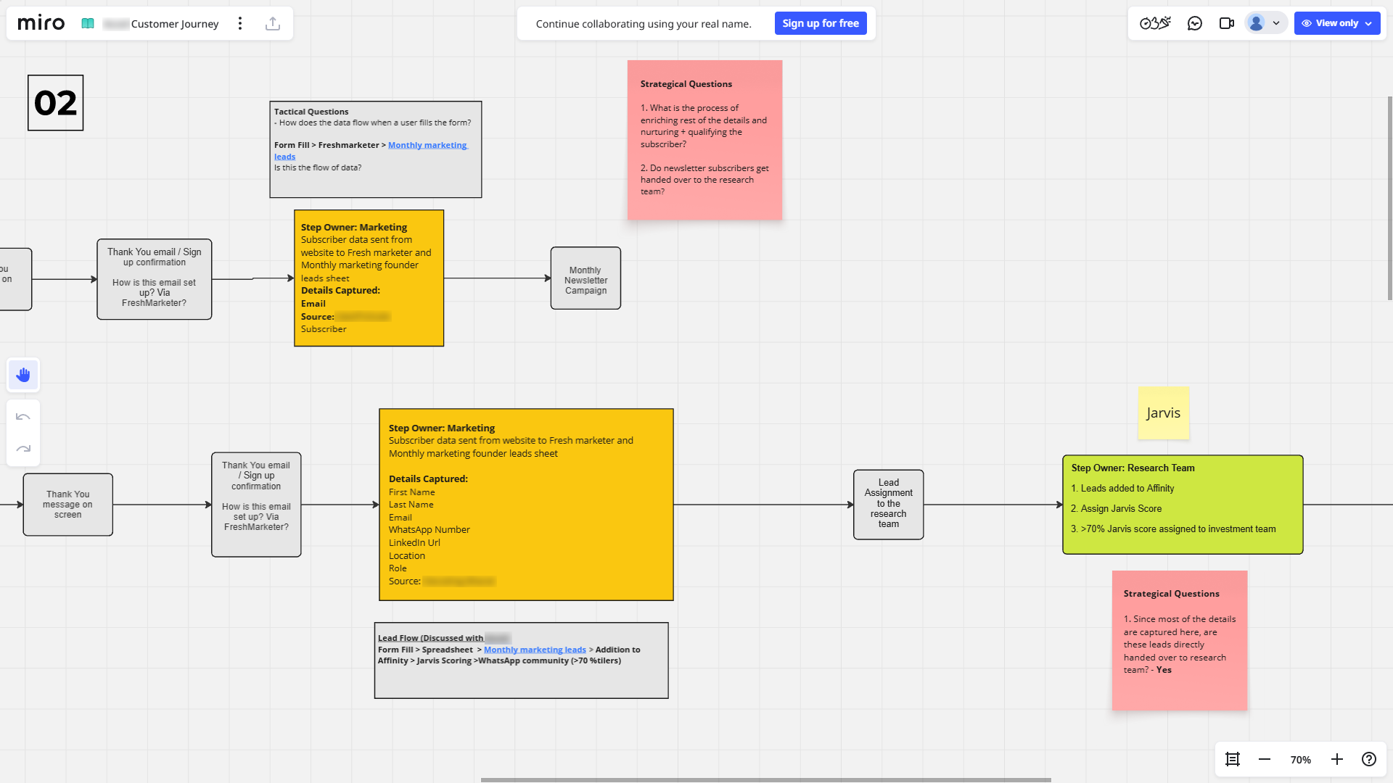Open Monthly marketing leads link in Lead Flow box
The height and width of the screenshot is (783, 1393).
(x=535, y=650)
